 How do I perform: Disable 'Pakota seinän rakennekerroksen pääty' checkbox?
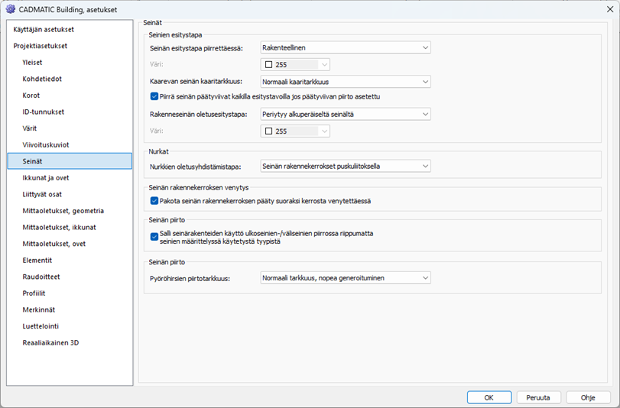pos(155,201)
